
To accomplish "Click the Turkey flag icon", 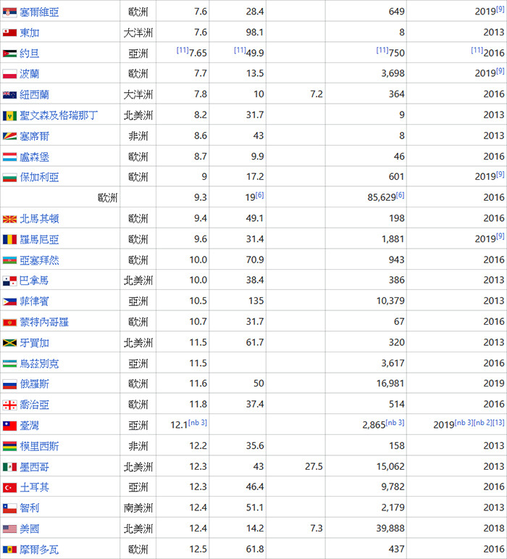I will 9,487.
